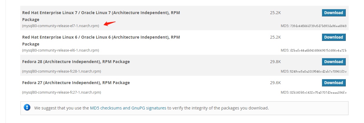Viewport: 364px width, 123px height.
Task: Open the MD5 checksums and GnuPG signatures link
Action: 128,108
